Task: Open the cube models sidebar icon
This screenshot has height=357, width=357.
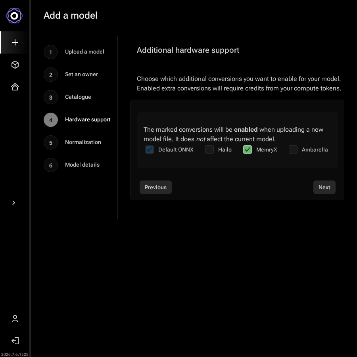Action: tap(15, 65)
